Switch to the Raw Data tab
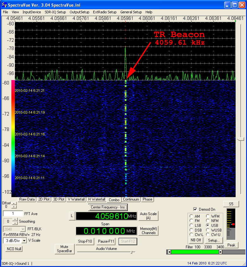Screen dimensions: 247x267 coord(27,199)
